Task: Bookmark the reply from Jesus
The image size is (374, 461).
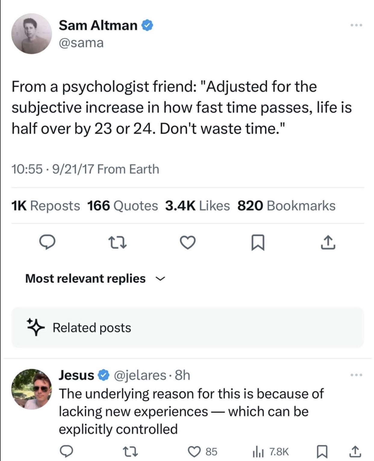Action: click(323, 451)
